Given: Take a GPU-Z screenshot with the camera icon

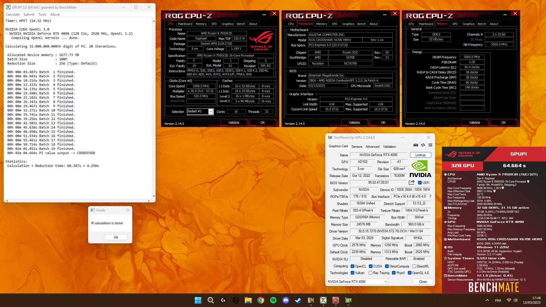Looking at the screenshot, I should 416,145.
